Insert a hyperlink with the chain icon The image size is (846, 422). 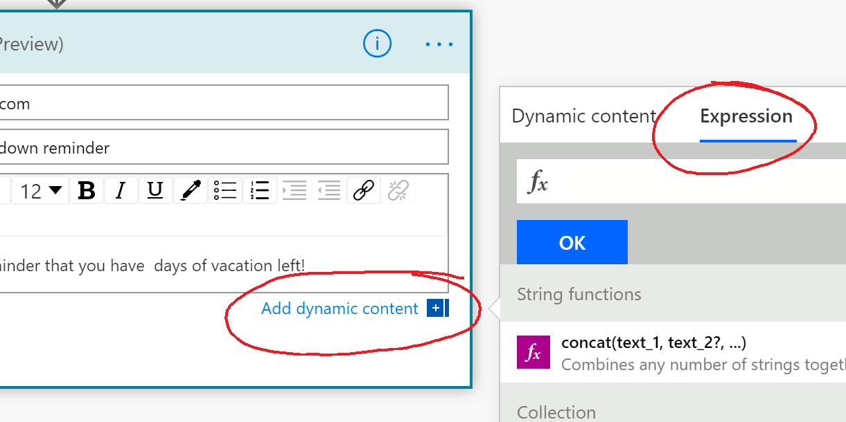point(364,191)
